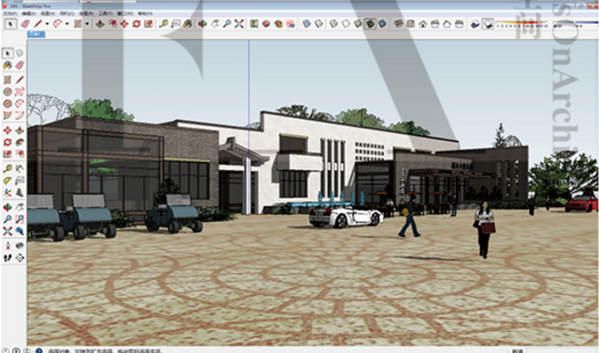This screenshot has width=599, height=353.
Task: Toggle Back Edges style
Action: click(319, 24)
